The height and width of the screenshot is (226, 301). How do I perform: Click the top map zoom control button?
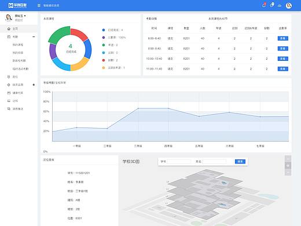point(288,159)
